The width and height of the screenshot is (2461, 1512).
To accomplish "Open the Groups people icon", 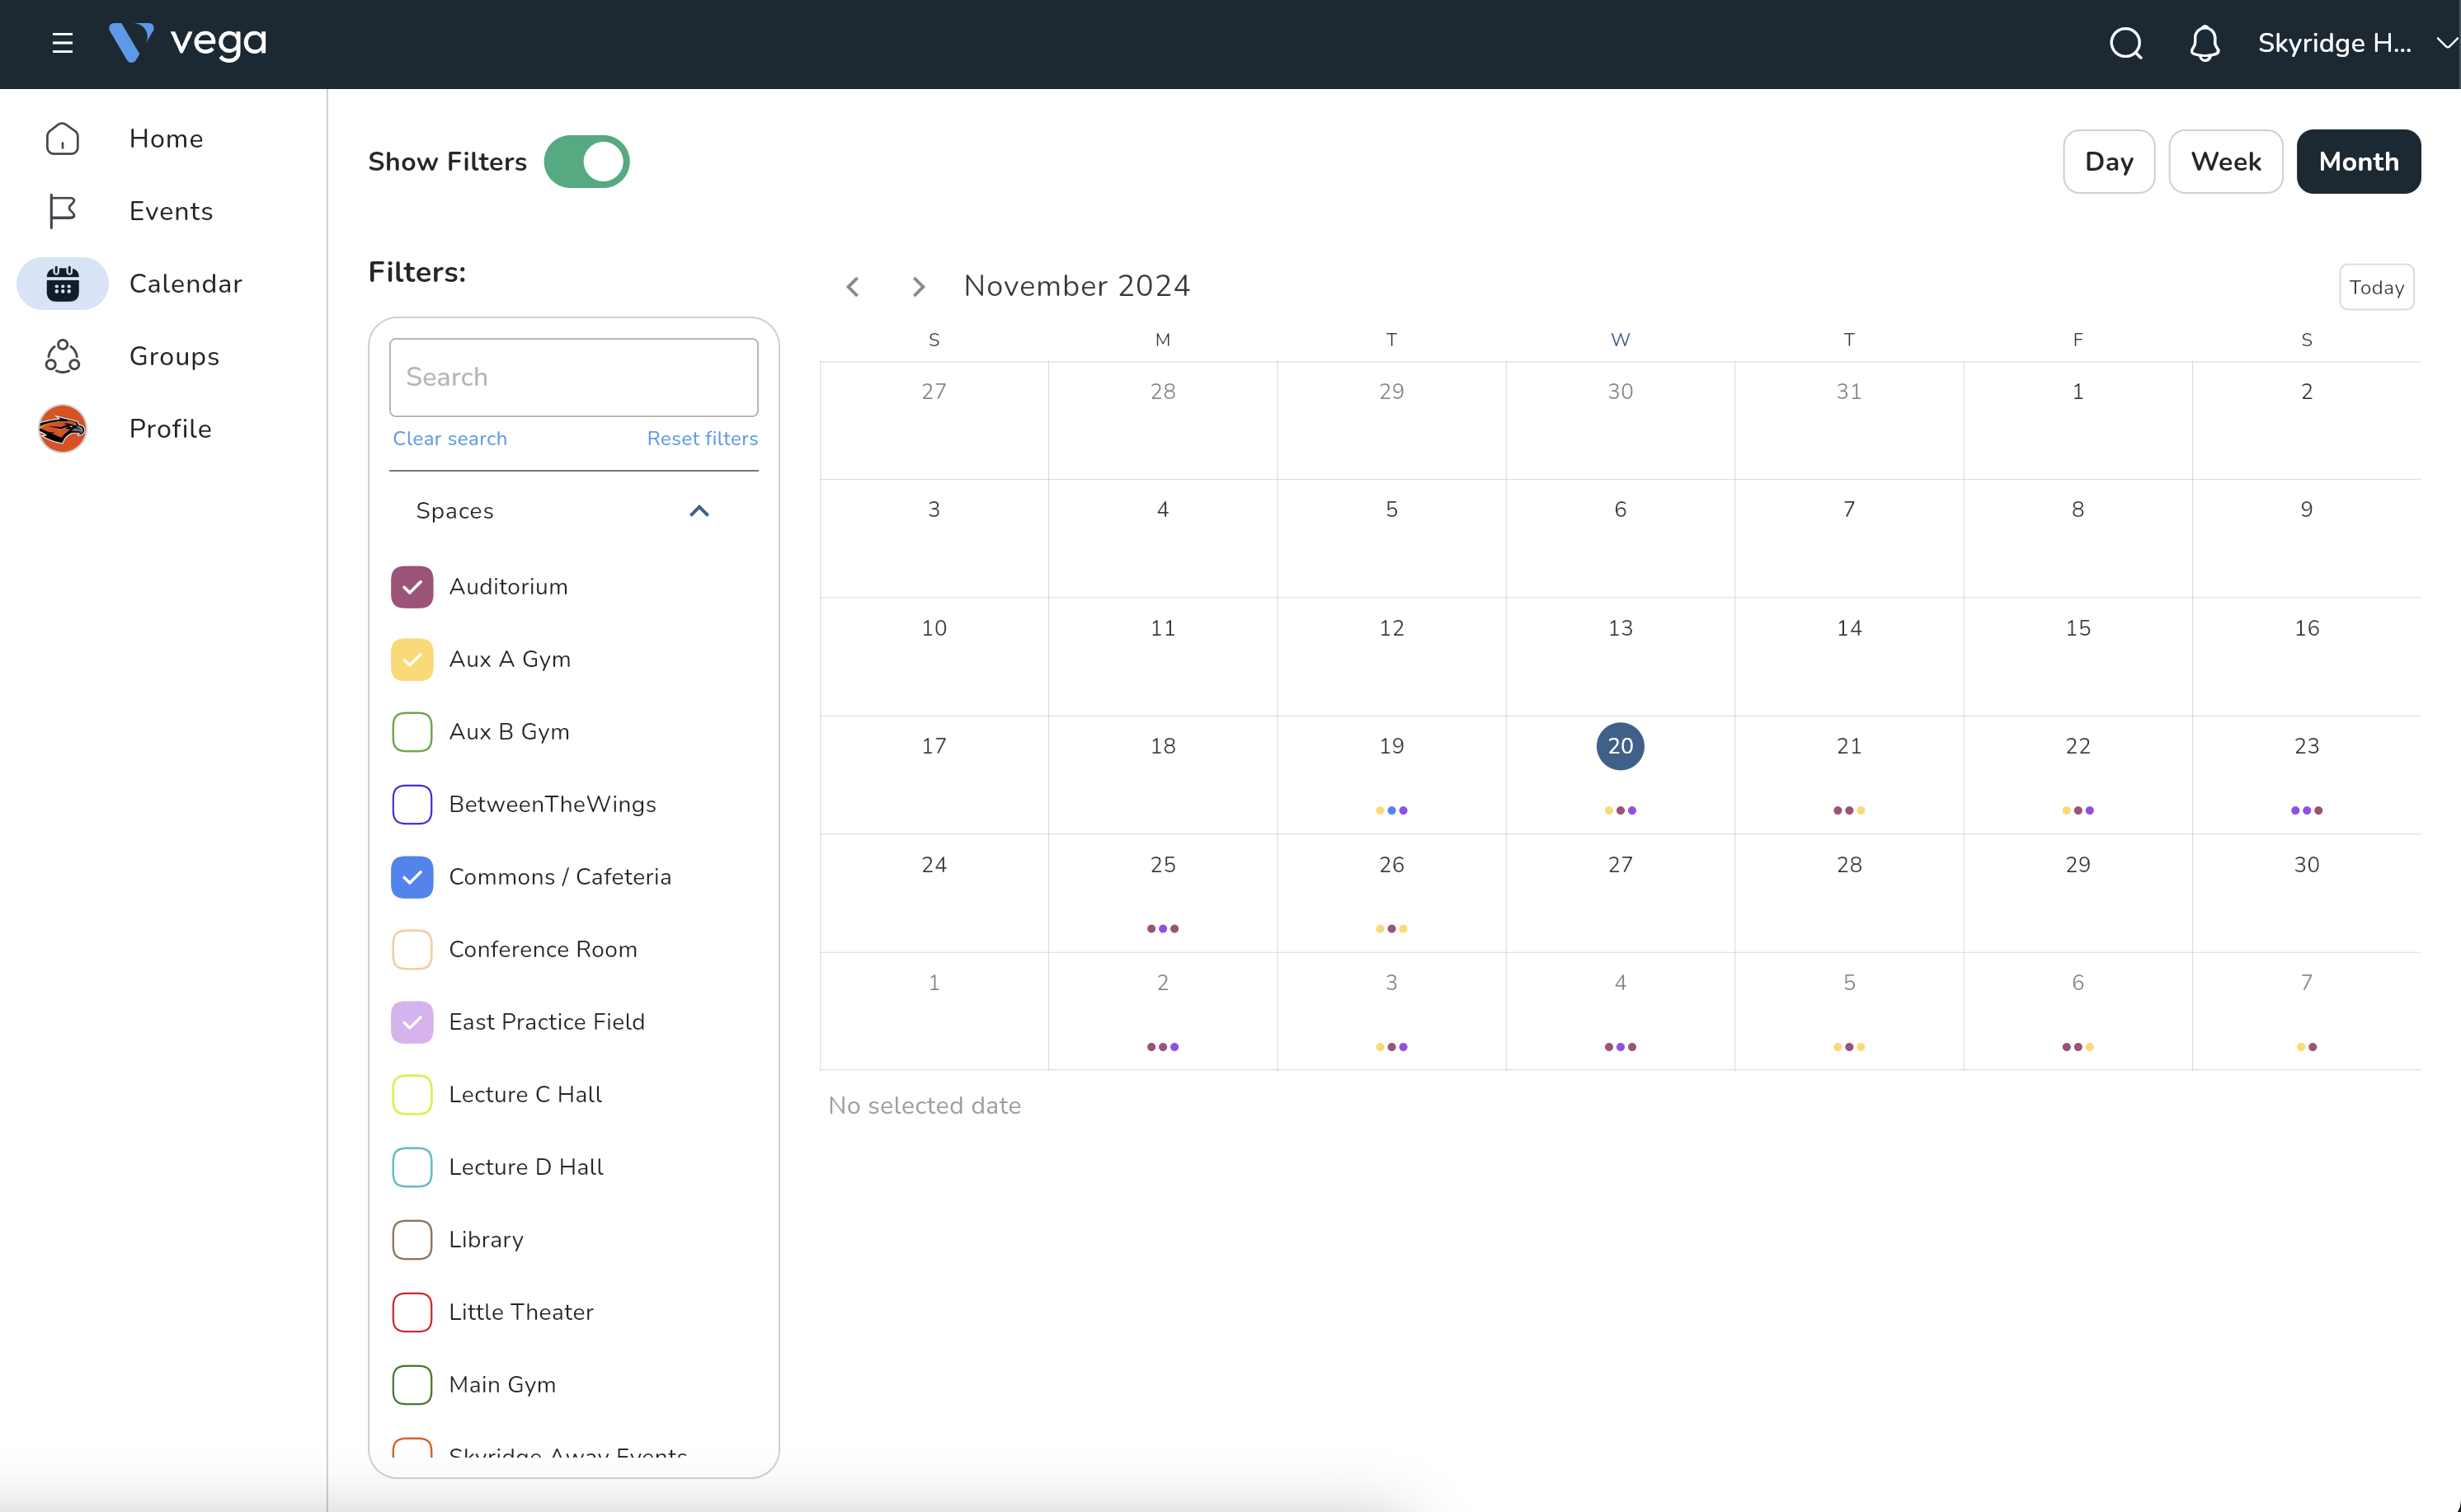I will pos(62,356).
